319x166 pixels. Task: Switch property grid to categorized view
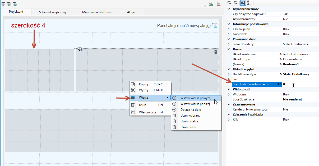pos(243,3)
